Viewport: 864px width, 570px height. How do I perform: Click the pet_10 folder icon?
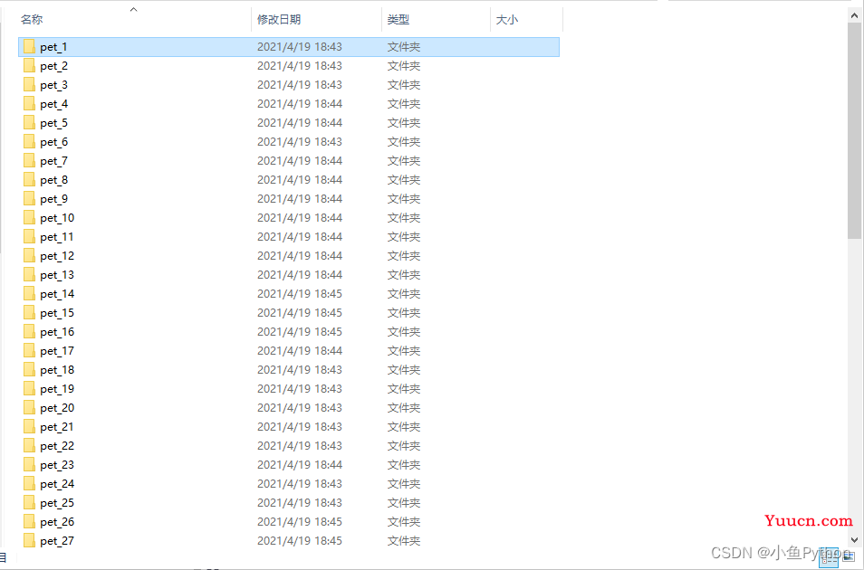(x=29, y=218)
